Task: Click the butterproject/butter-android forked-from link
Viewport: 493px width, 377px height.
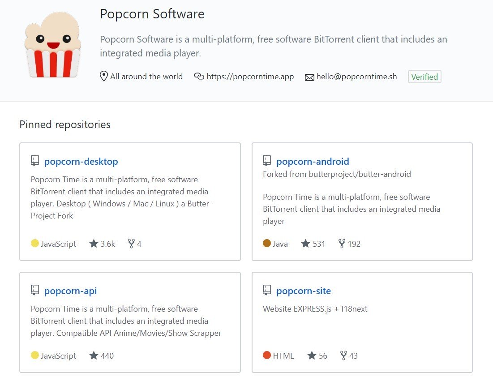Action: (360, 174)
